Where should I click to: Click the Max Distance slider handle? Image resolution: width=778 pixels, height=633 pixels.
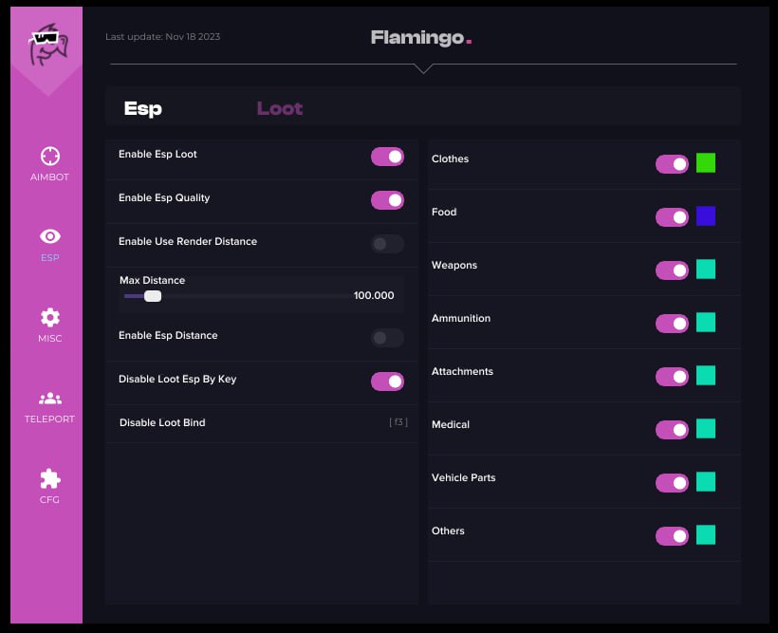[153, 296]
